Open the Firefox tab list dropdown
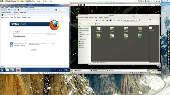This screenshot has width=170, height=95. pyautogui.click(x=68, y=15)
